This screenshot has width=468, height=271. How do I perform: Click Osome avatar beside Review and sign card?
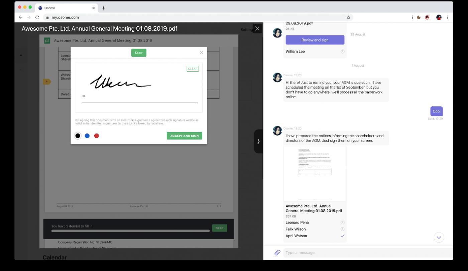[x=277, y=33]
